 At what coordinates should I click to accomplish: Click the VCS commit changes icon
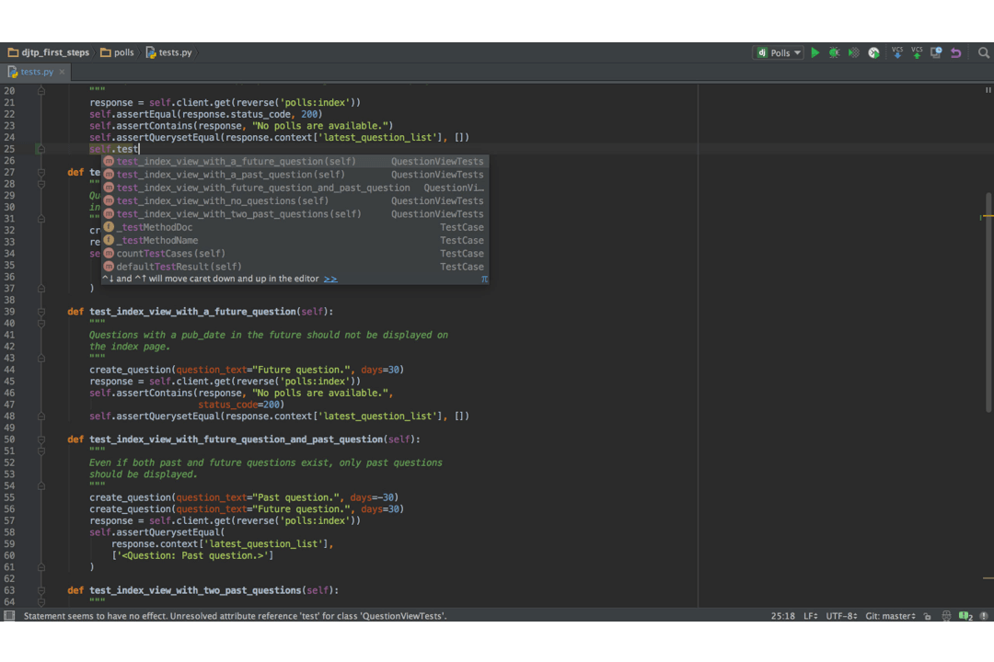[x=917, y=53]
